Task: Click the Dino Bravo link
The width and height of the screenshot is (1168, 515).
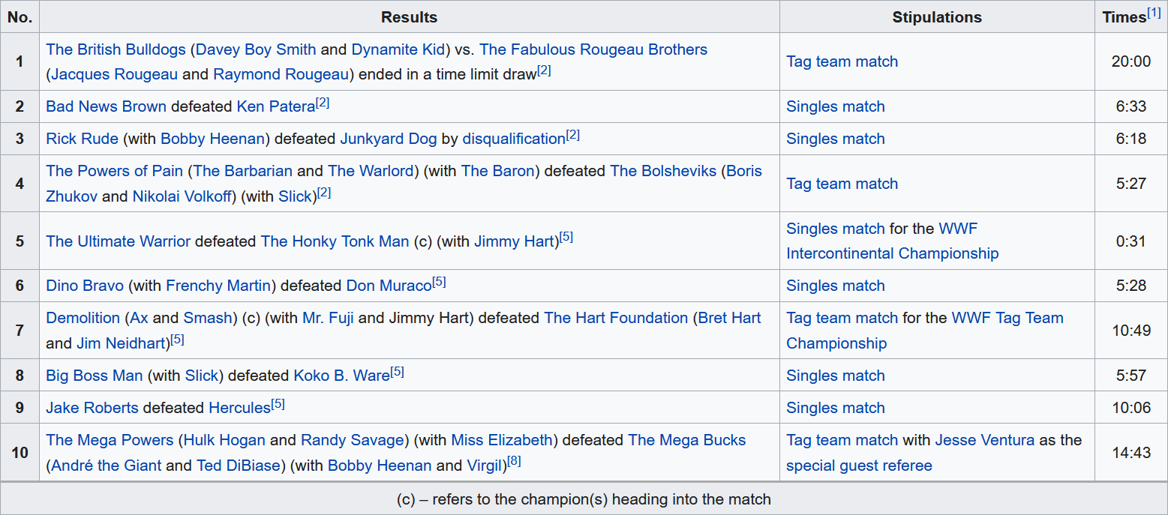Action: click(85, 286)
